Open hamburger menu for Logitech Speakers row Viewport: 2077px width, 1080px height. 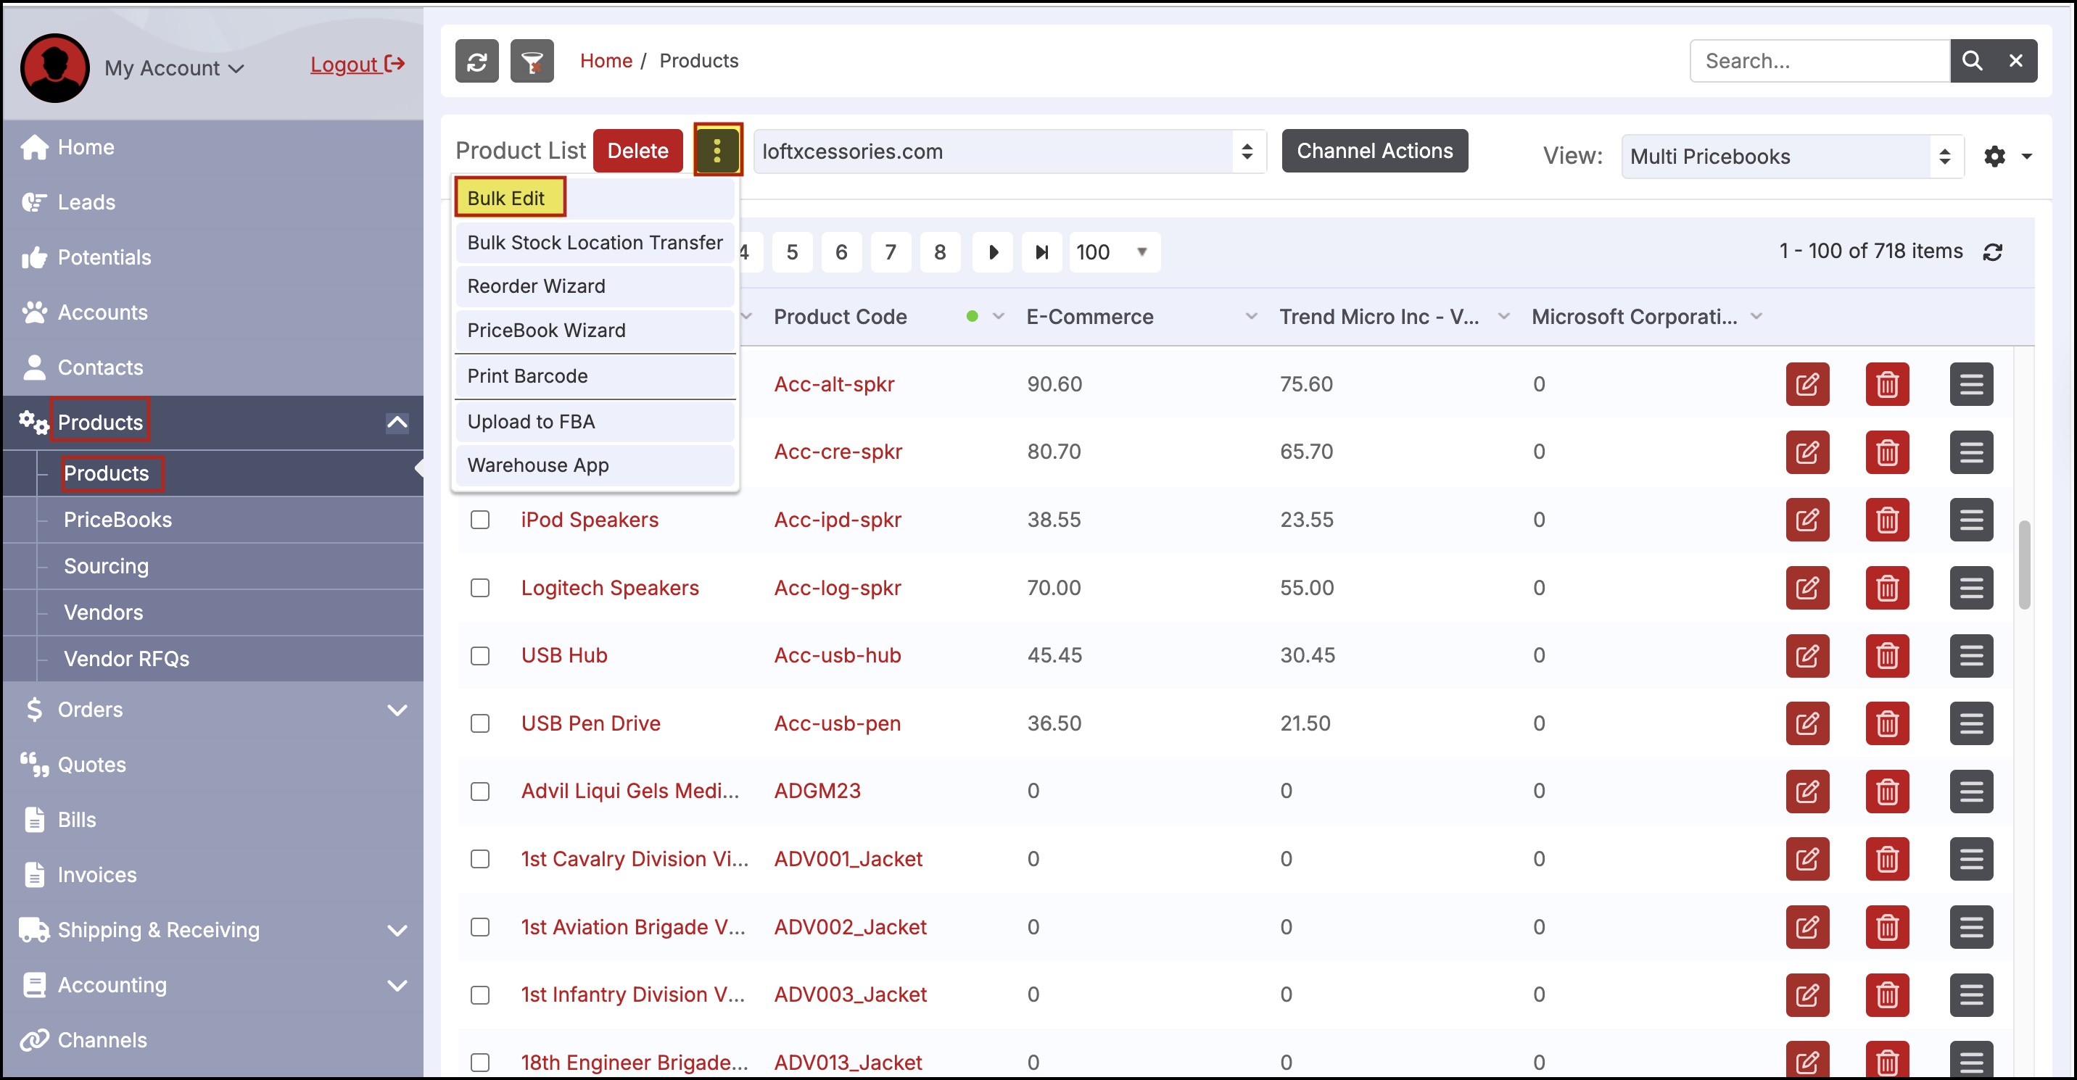(x=1970, y=588)
